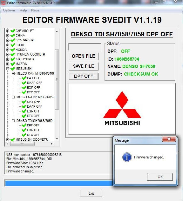Select EVAP OFF under MELCO K-LINE

tap(34, 106)
